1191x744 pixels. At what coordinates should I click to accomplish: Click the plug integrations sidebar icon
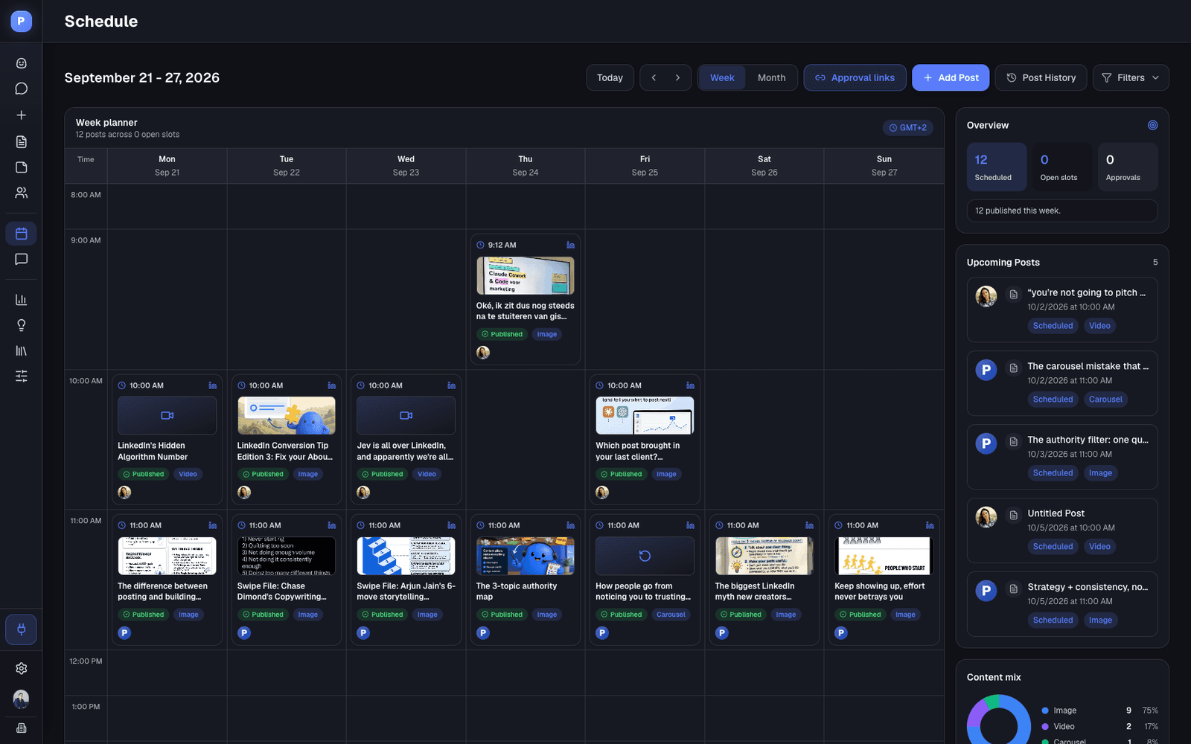pyautogui.click(x=22, y=629)
